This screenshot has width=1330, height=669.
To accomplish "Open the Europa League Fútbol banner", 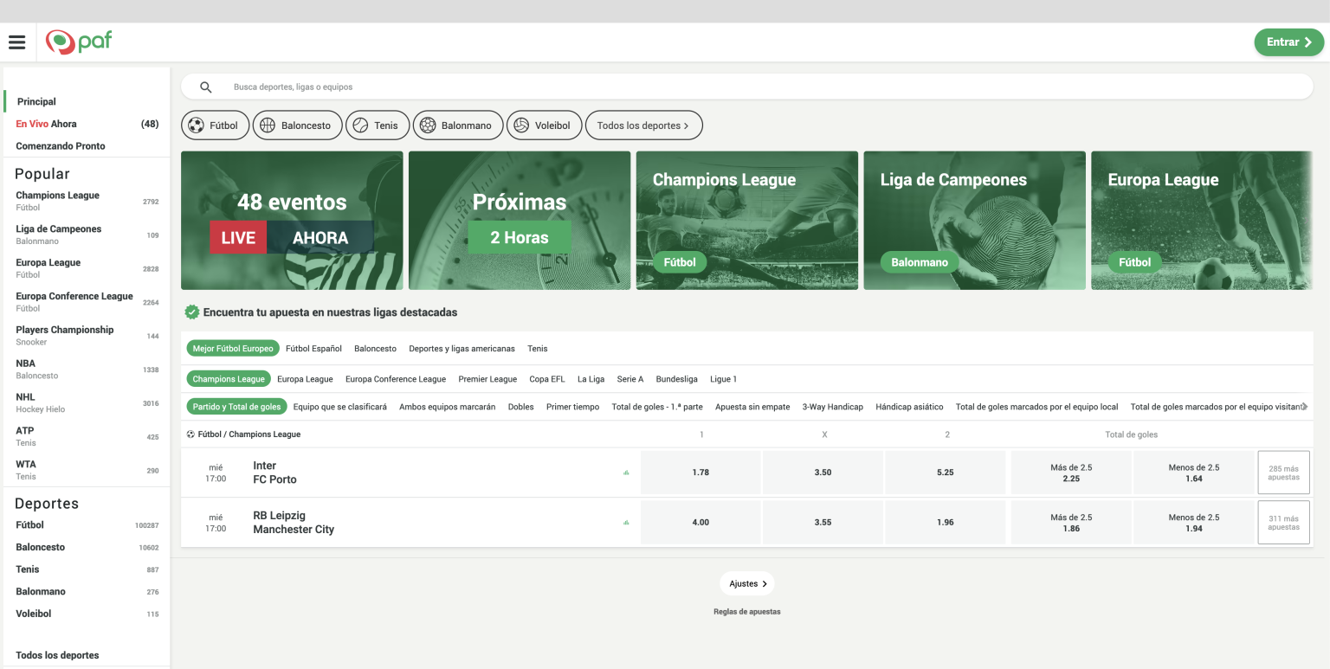I will click(x=1202, y=221).
